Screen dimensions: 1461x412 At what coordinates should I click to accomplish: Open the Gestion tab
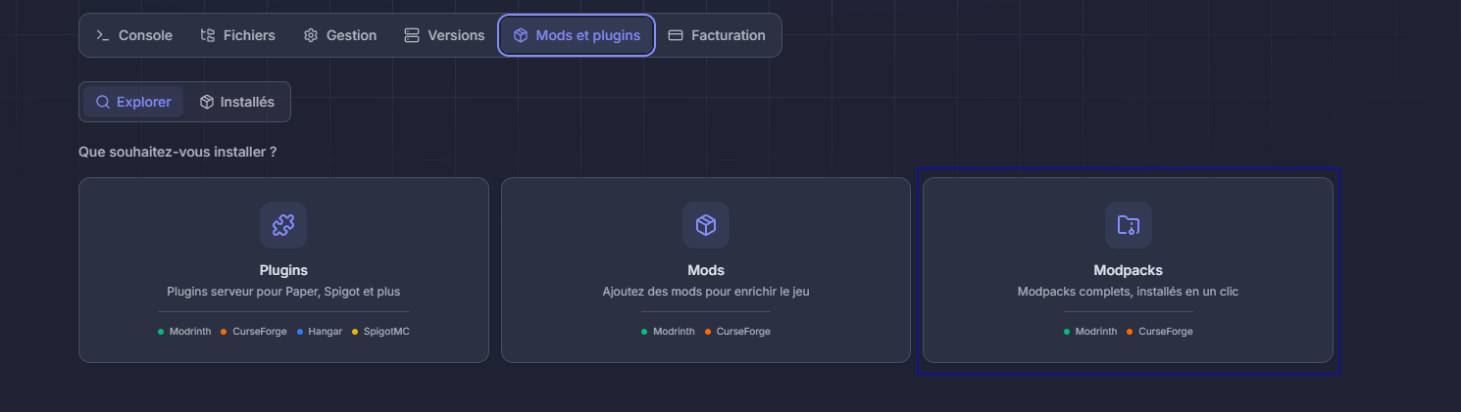[340, 35]
